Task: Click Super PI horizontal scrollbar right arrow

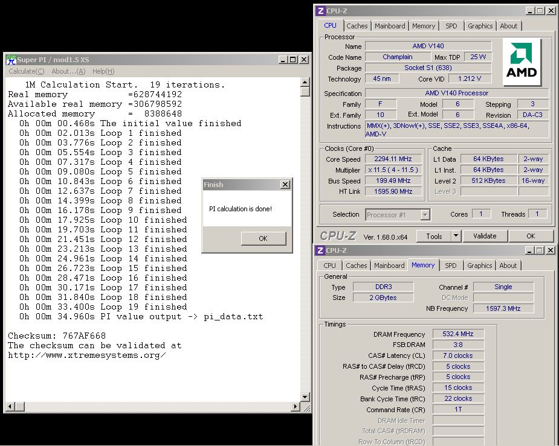Action: click(295, 406)
